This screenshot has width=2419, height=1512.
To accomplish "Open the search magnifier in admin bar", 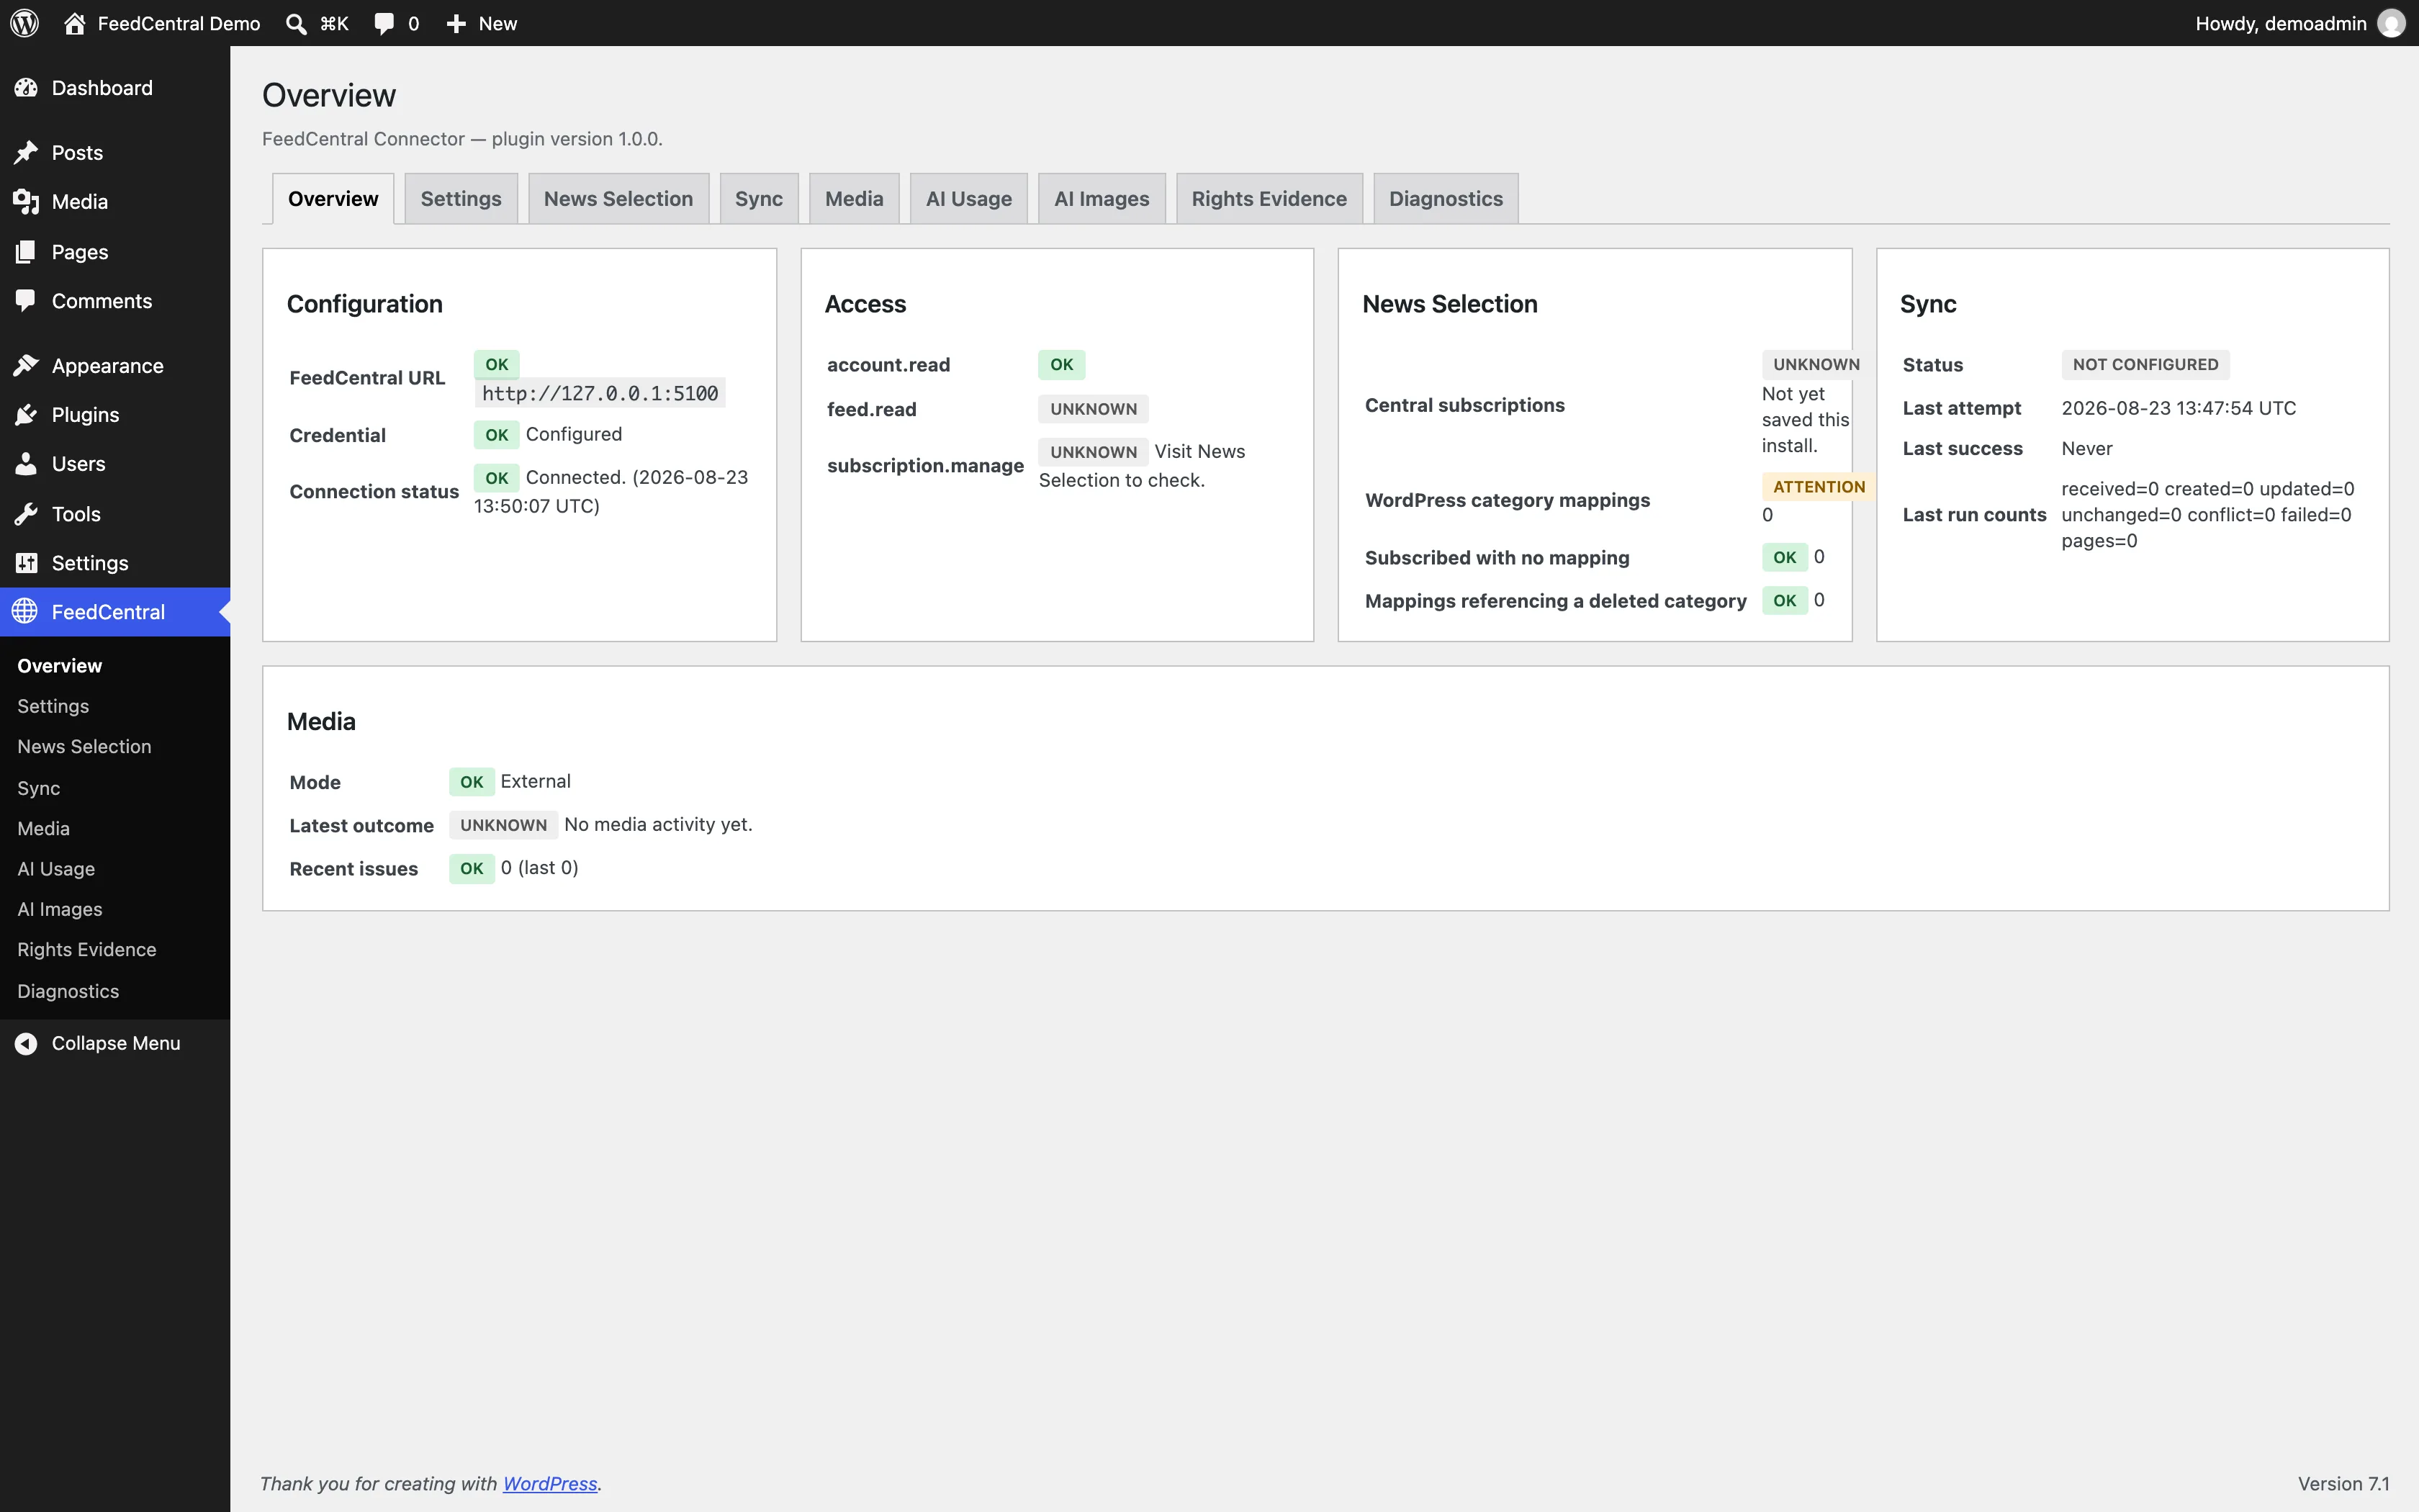I will coord(296,23).
